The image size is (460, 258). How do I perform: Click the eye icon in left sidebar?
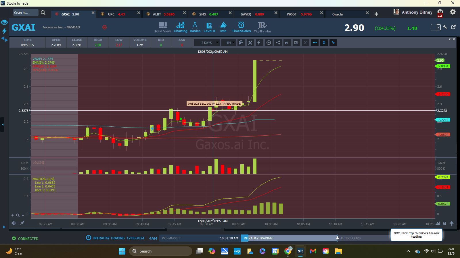coord(4,22)
